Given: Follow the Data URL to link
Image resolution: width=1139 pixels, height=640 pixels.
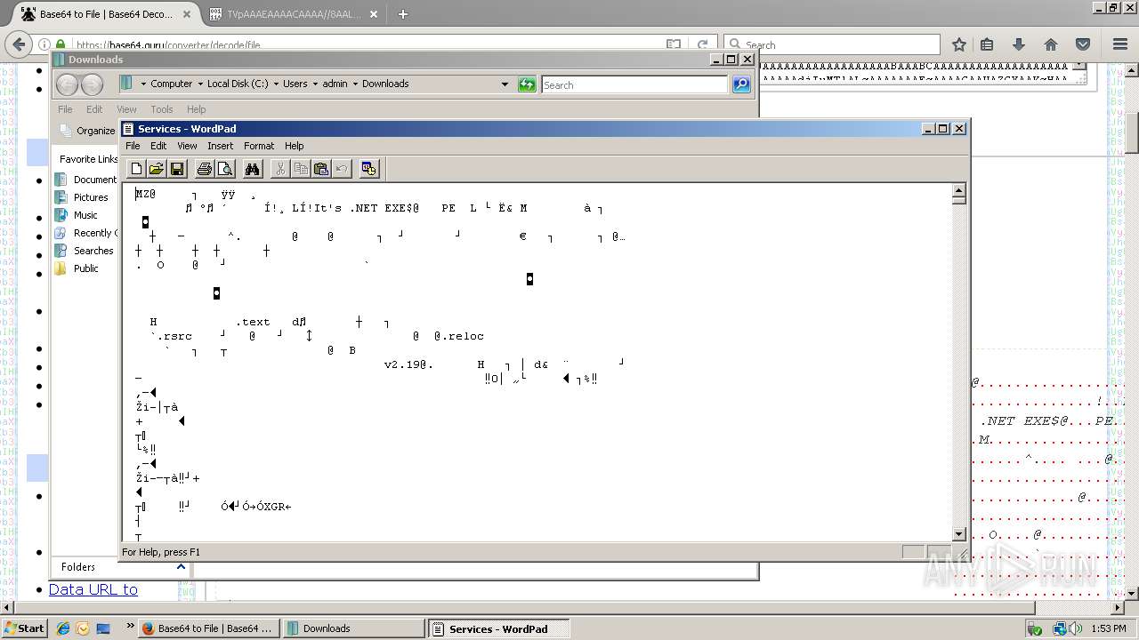Looking at the screenshot, I should click(x=93, y=589).
